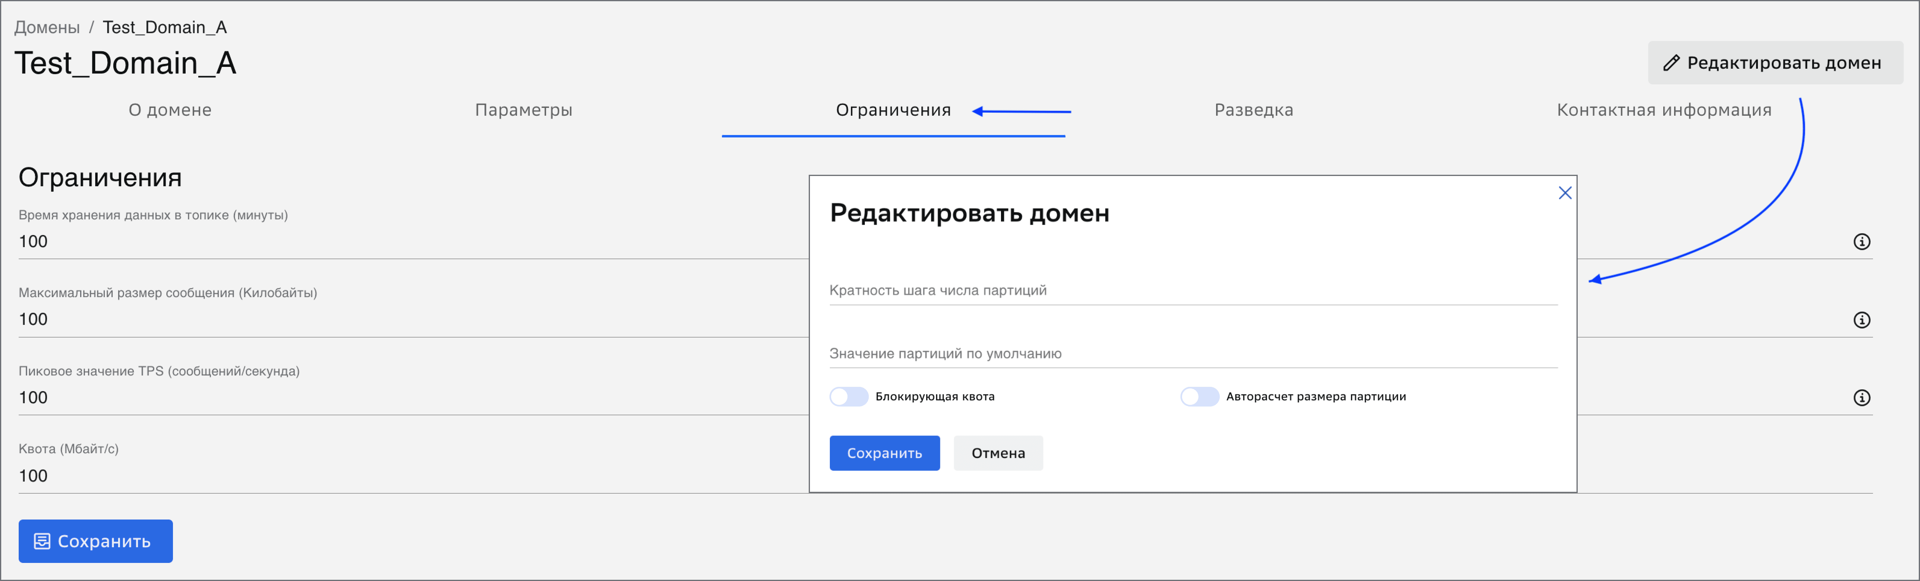
Task: Toggle the Блокирующая квота switch
Action: 848,397
